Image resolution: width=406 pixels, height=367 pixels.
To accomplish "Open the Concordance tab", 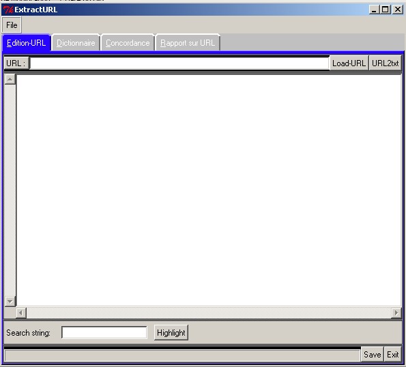I will point(128,43).
